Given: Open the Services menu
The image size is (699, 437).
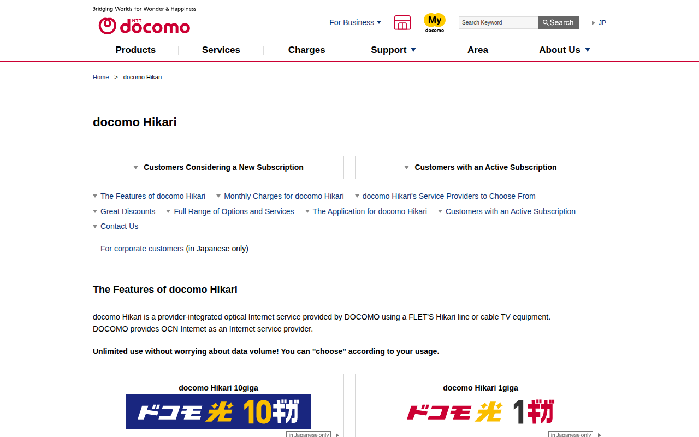Looking at the screenshot, I should pos(221,50).
